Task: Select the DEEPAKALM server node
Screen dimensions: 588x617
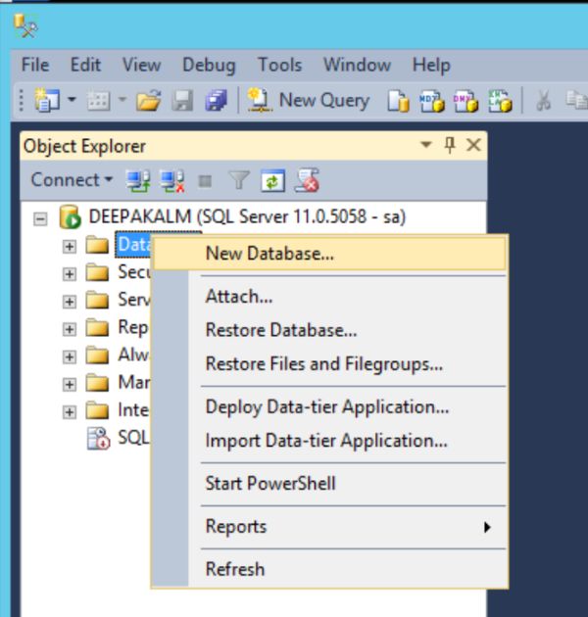Action: coord(247,216)
